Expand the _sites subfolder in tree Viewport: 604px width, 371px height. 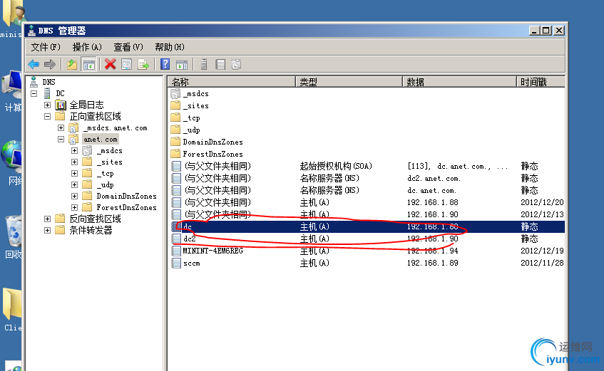(74, 162)
